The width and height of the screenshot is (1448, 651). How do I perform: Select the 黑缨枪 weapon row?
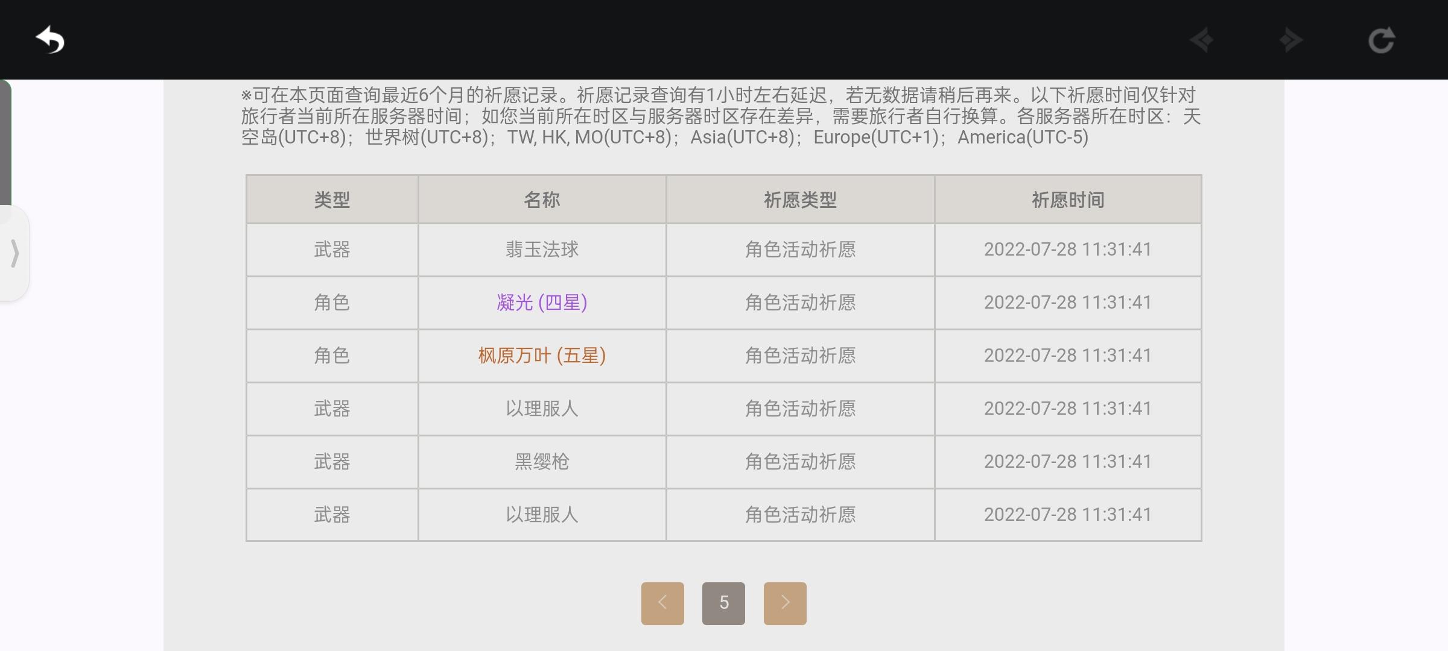click(x=542, y=462)
